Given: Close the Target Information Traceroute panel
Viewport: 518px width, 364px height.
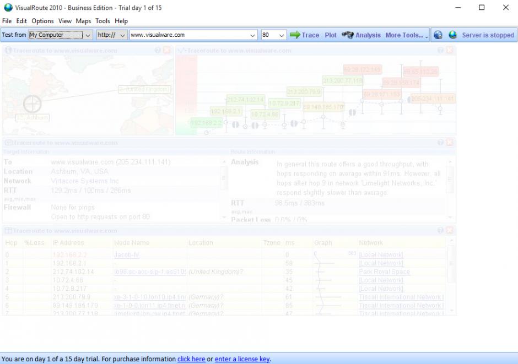Looking at the screenshot, I should pos(450,142).
